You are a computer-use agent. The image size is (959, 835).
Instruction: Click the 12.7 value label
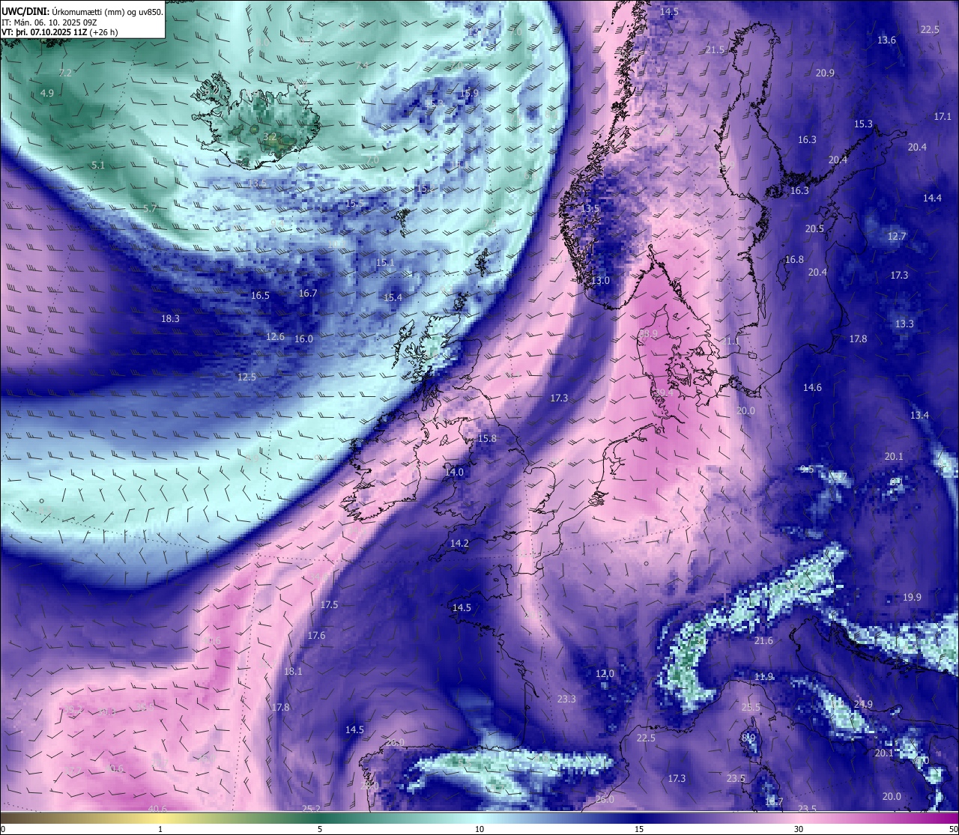(897, 236)
